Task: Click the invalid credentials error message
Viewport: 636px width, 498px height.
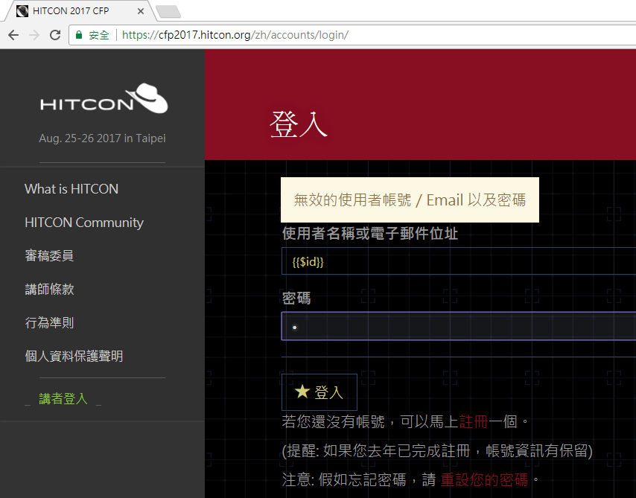Action: pos(410,200)
